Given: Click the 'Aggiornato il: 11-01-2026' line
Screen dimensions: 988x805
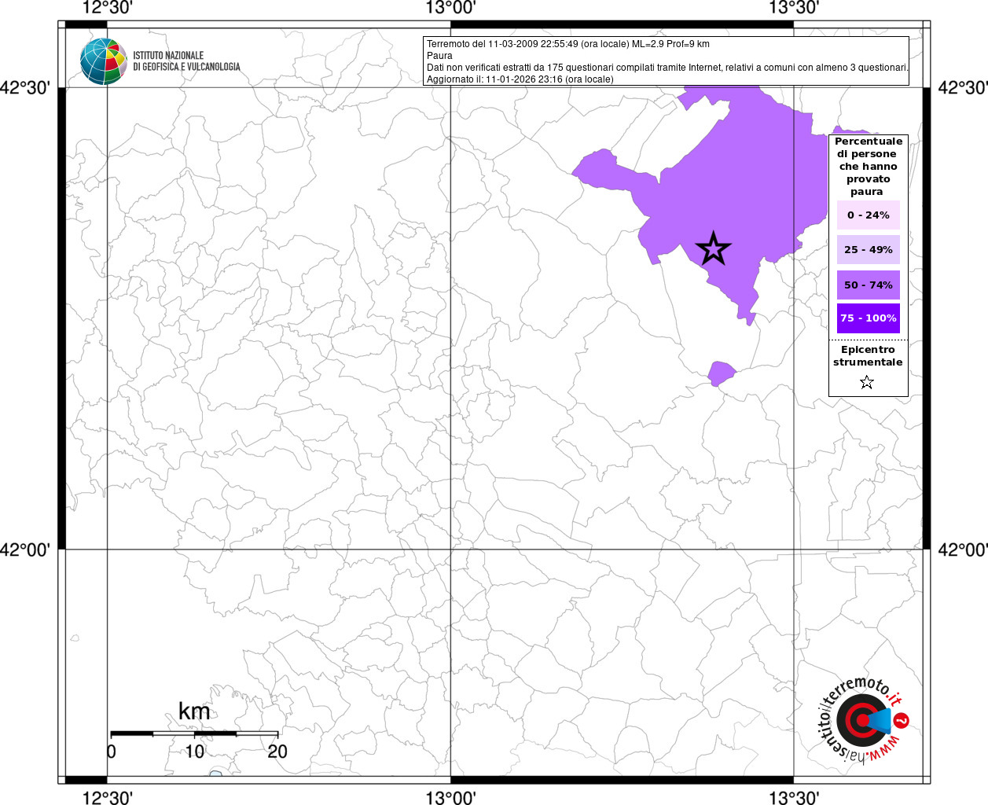Looking at the screenshot, I should (520, 79).
